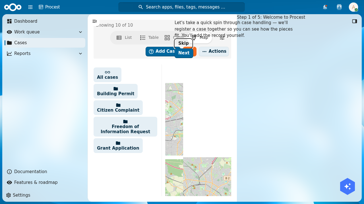Open Documentation
Screen dimensions: 364x204
click(45, 172)
